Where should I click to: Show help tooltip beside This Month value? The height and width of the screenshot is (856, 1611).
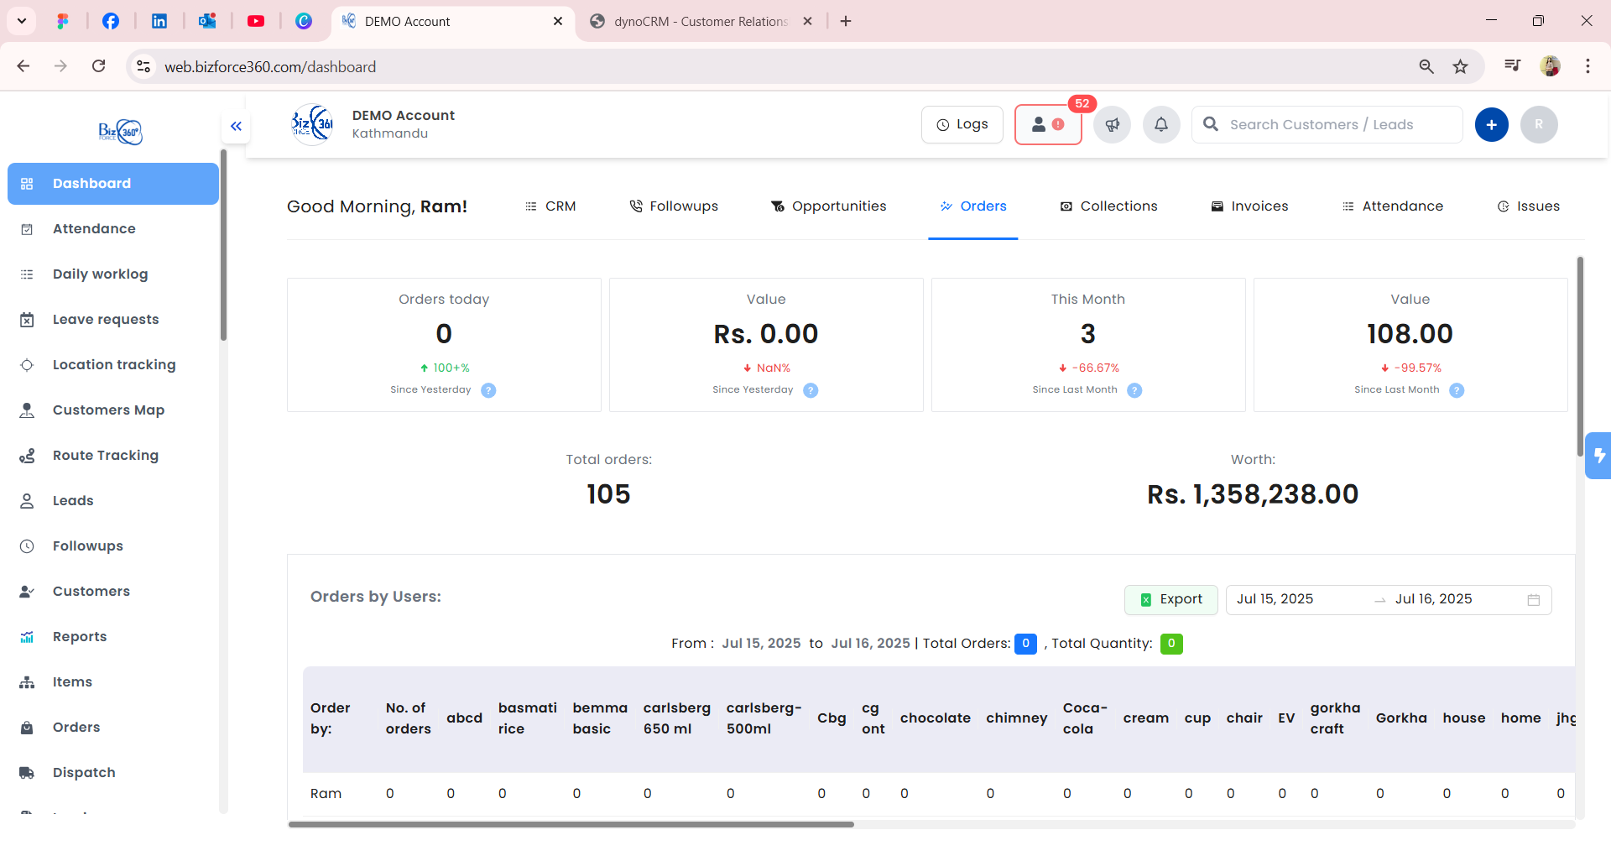[1135, 389]
